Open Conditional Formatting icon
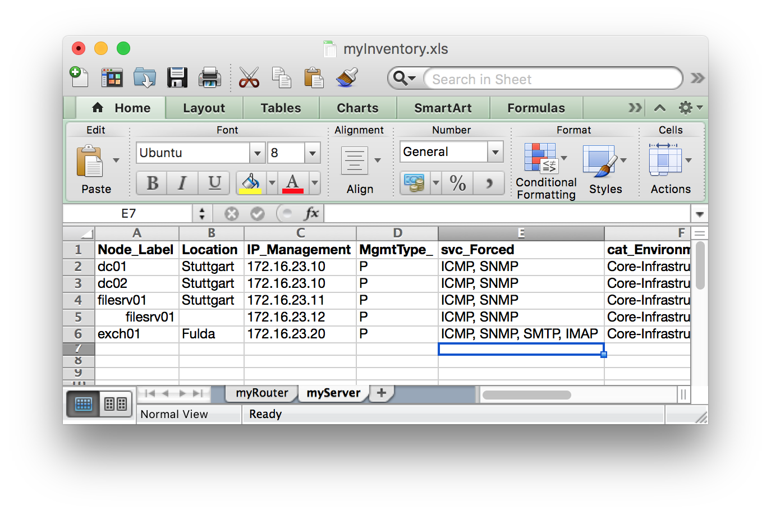771x514 pixels. point(540,158)
